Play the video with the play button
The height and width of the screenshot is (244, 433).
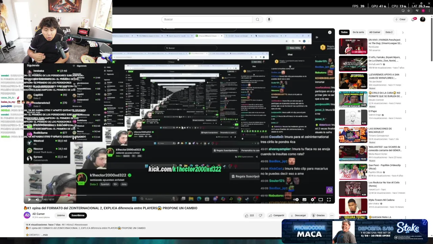pos(29,200)
